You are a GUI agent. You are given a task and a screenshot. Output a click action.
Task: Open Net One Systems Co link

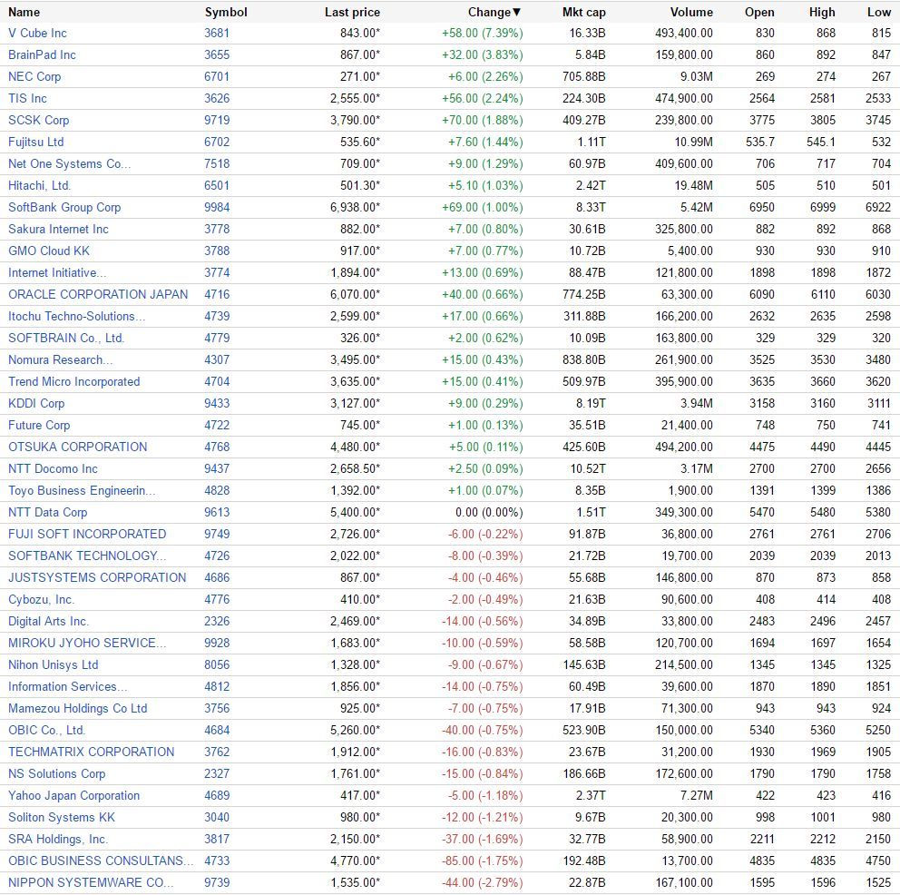70,164
